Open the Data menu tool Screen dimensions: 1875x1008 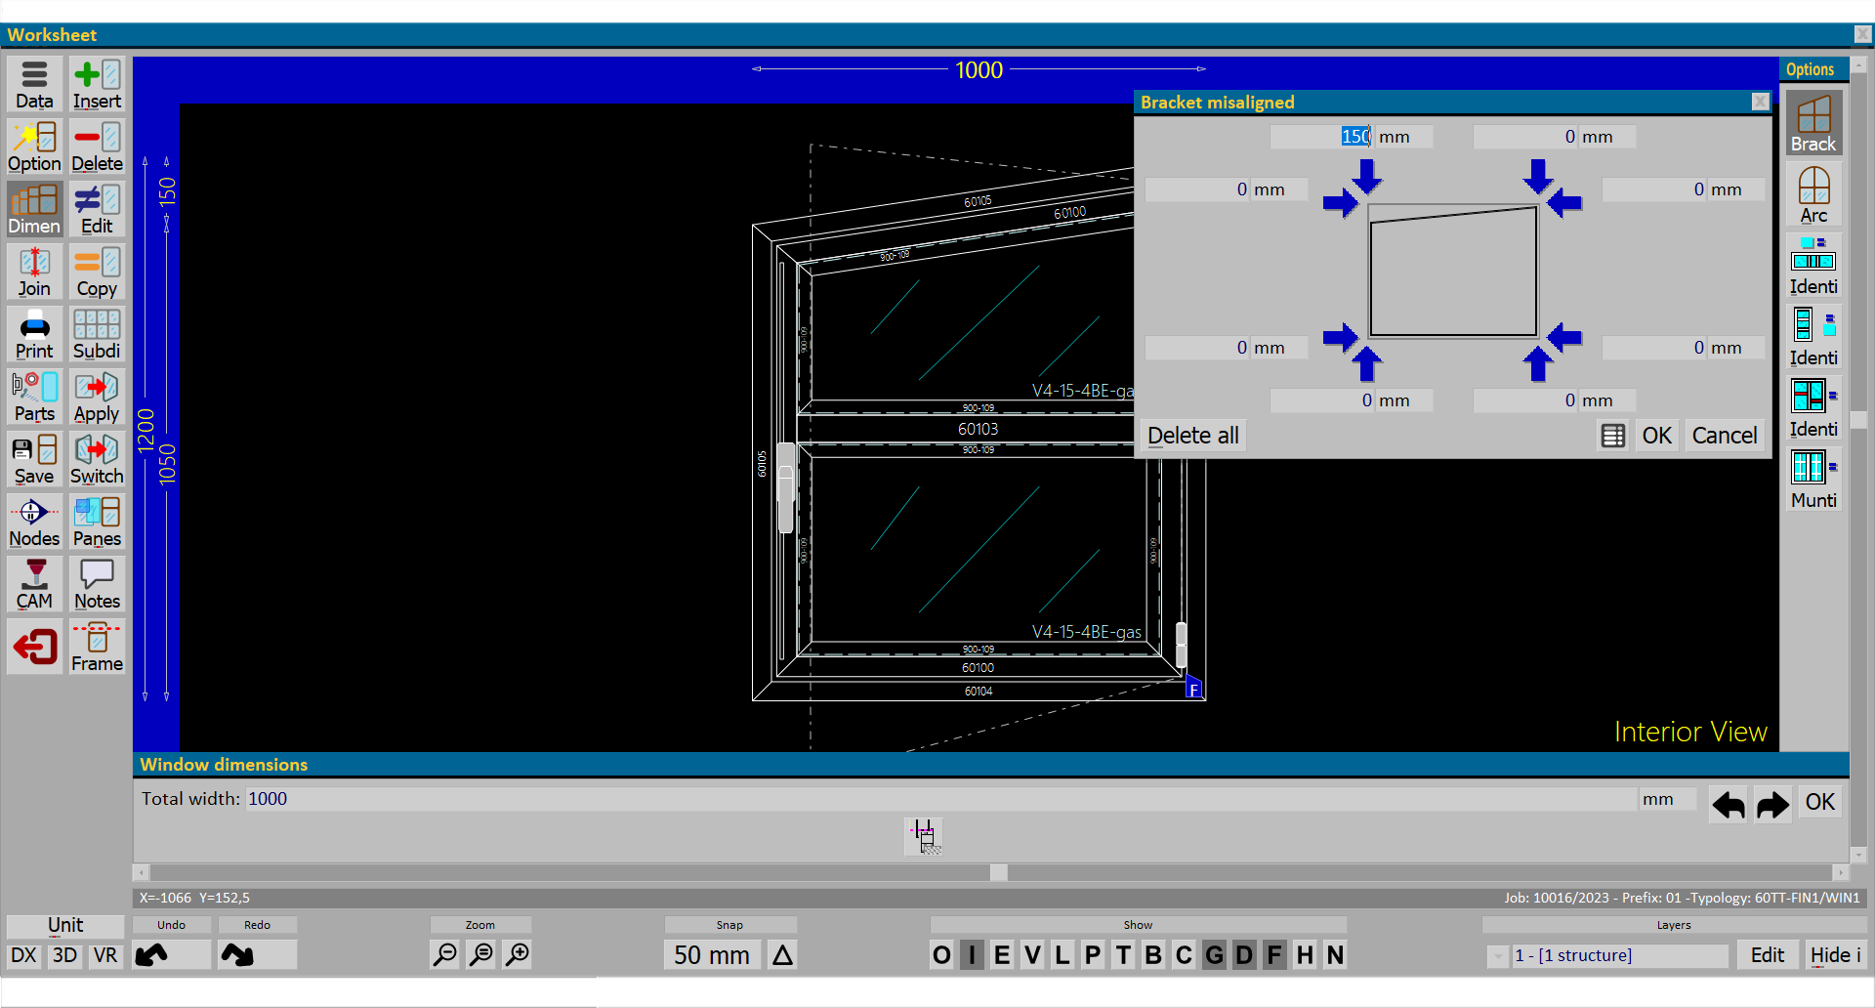pos(34,85)
